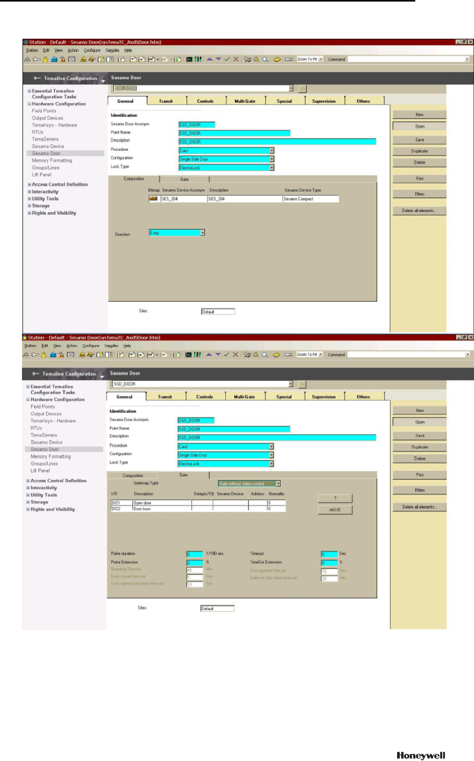Click the All I/O button
The height and width of the screenshot is (761, 474).
pyautogui.click(x=335, y=510)
